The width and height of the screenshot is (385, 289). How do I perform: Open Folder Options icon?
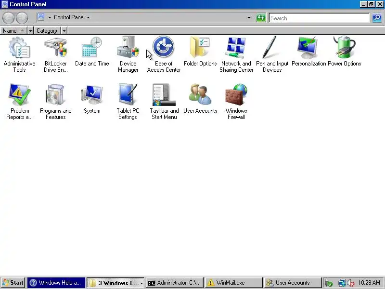coord(200,47)
